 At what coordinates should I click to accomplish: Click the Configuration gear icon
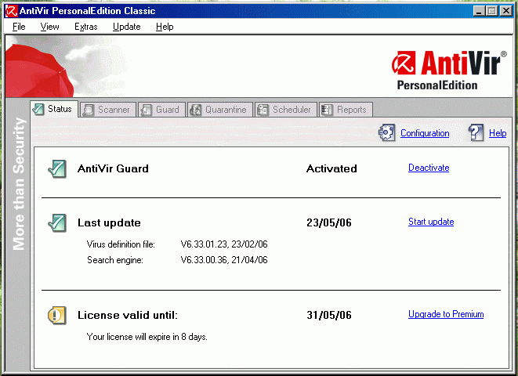(386, 132)
